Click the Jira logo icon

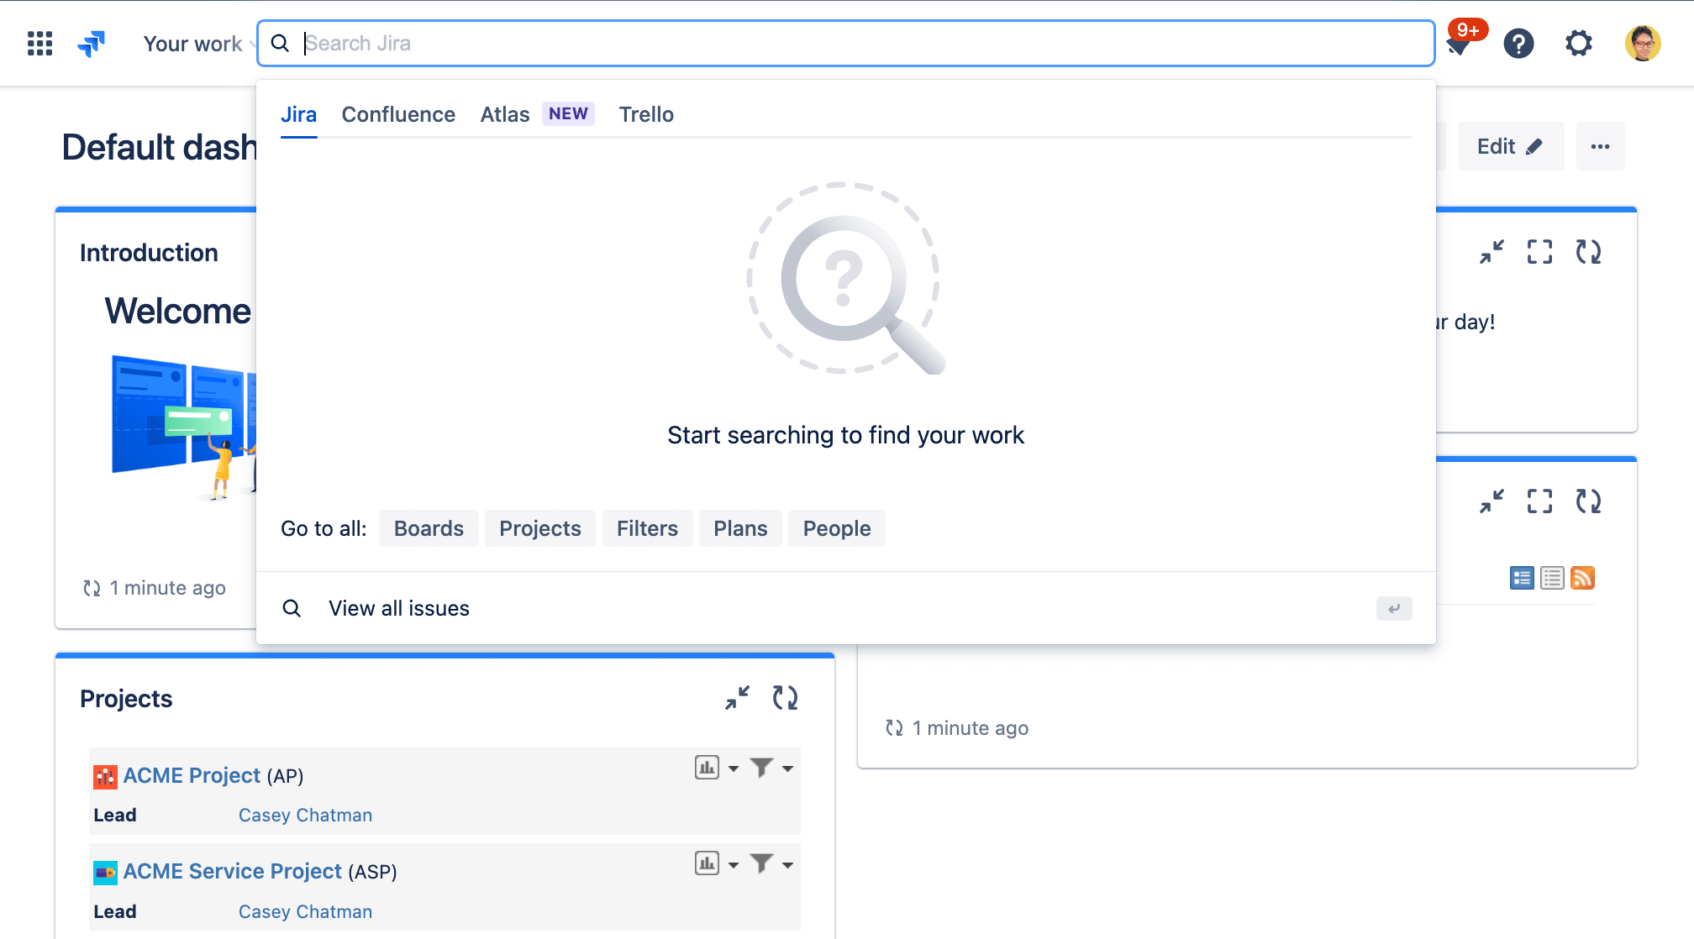[93, 43]
